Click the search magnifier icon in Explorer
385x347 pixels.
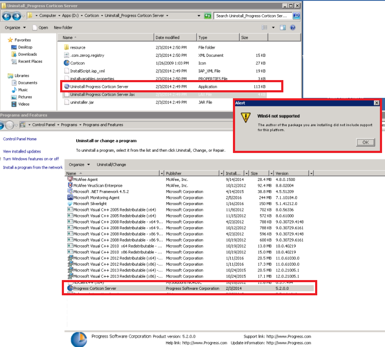tap(296, 16)
